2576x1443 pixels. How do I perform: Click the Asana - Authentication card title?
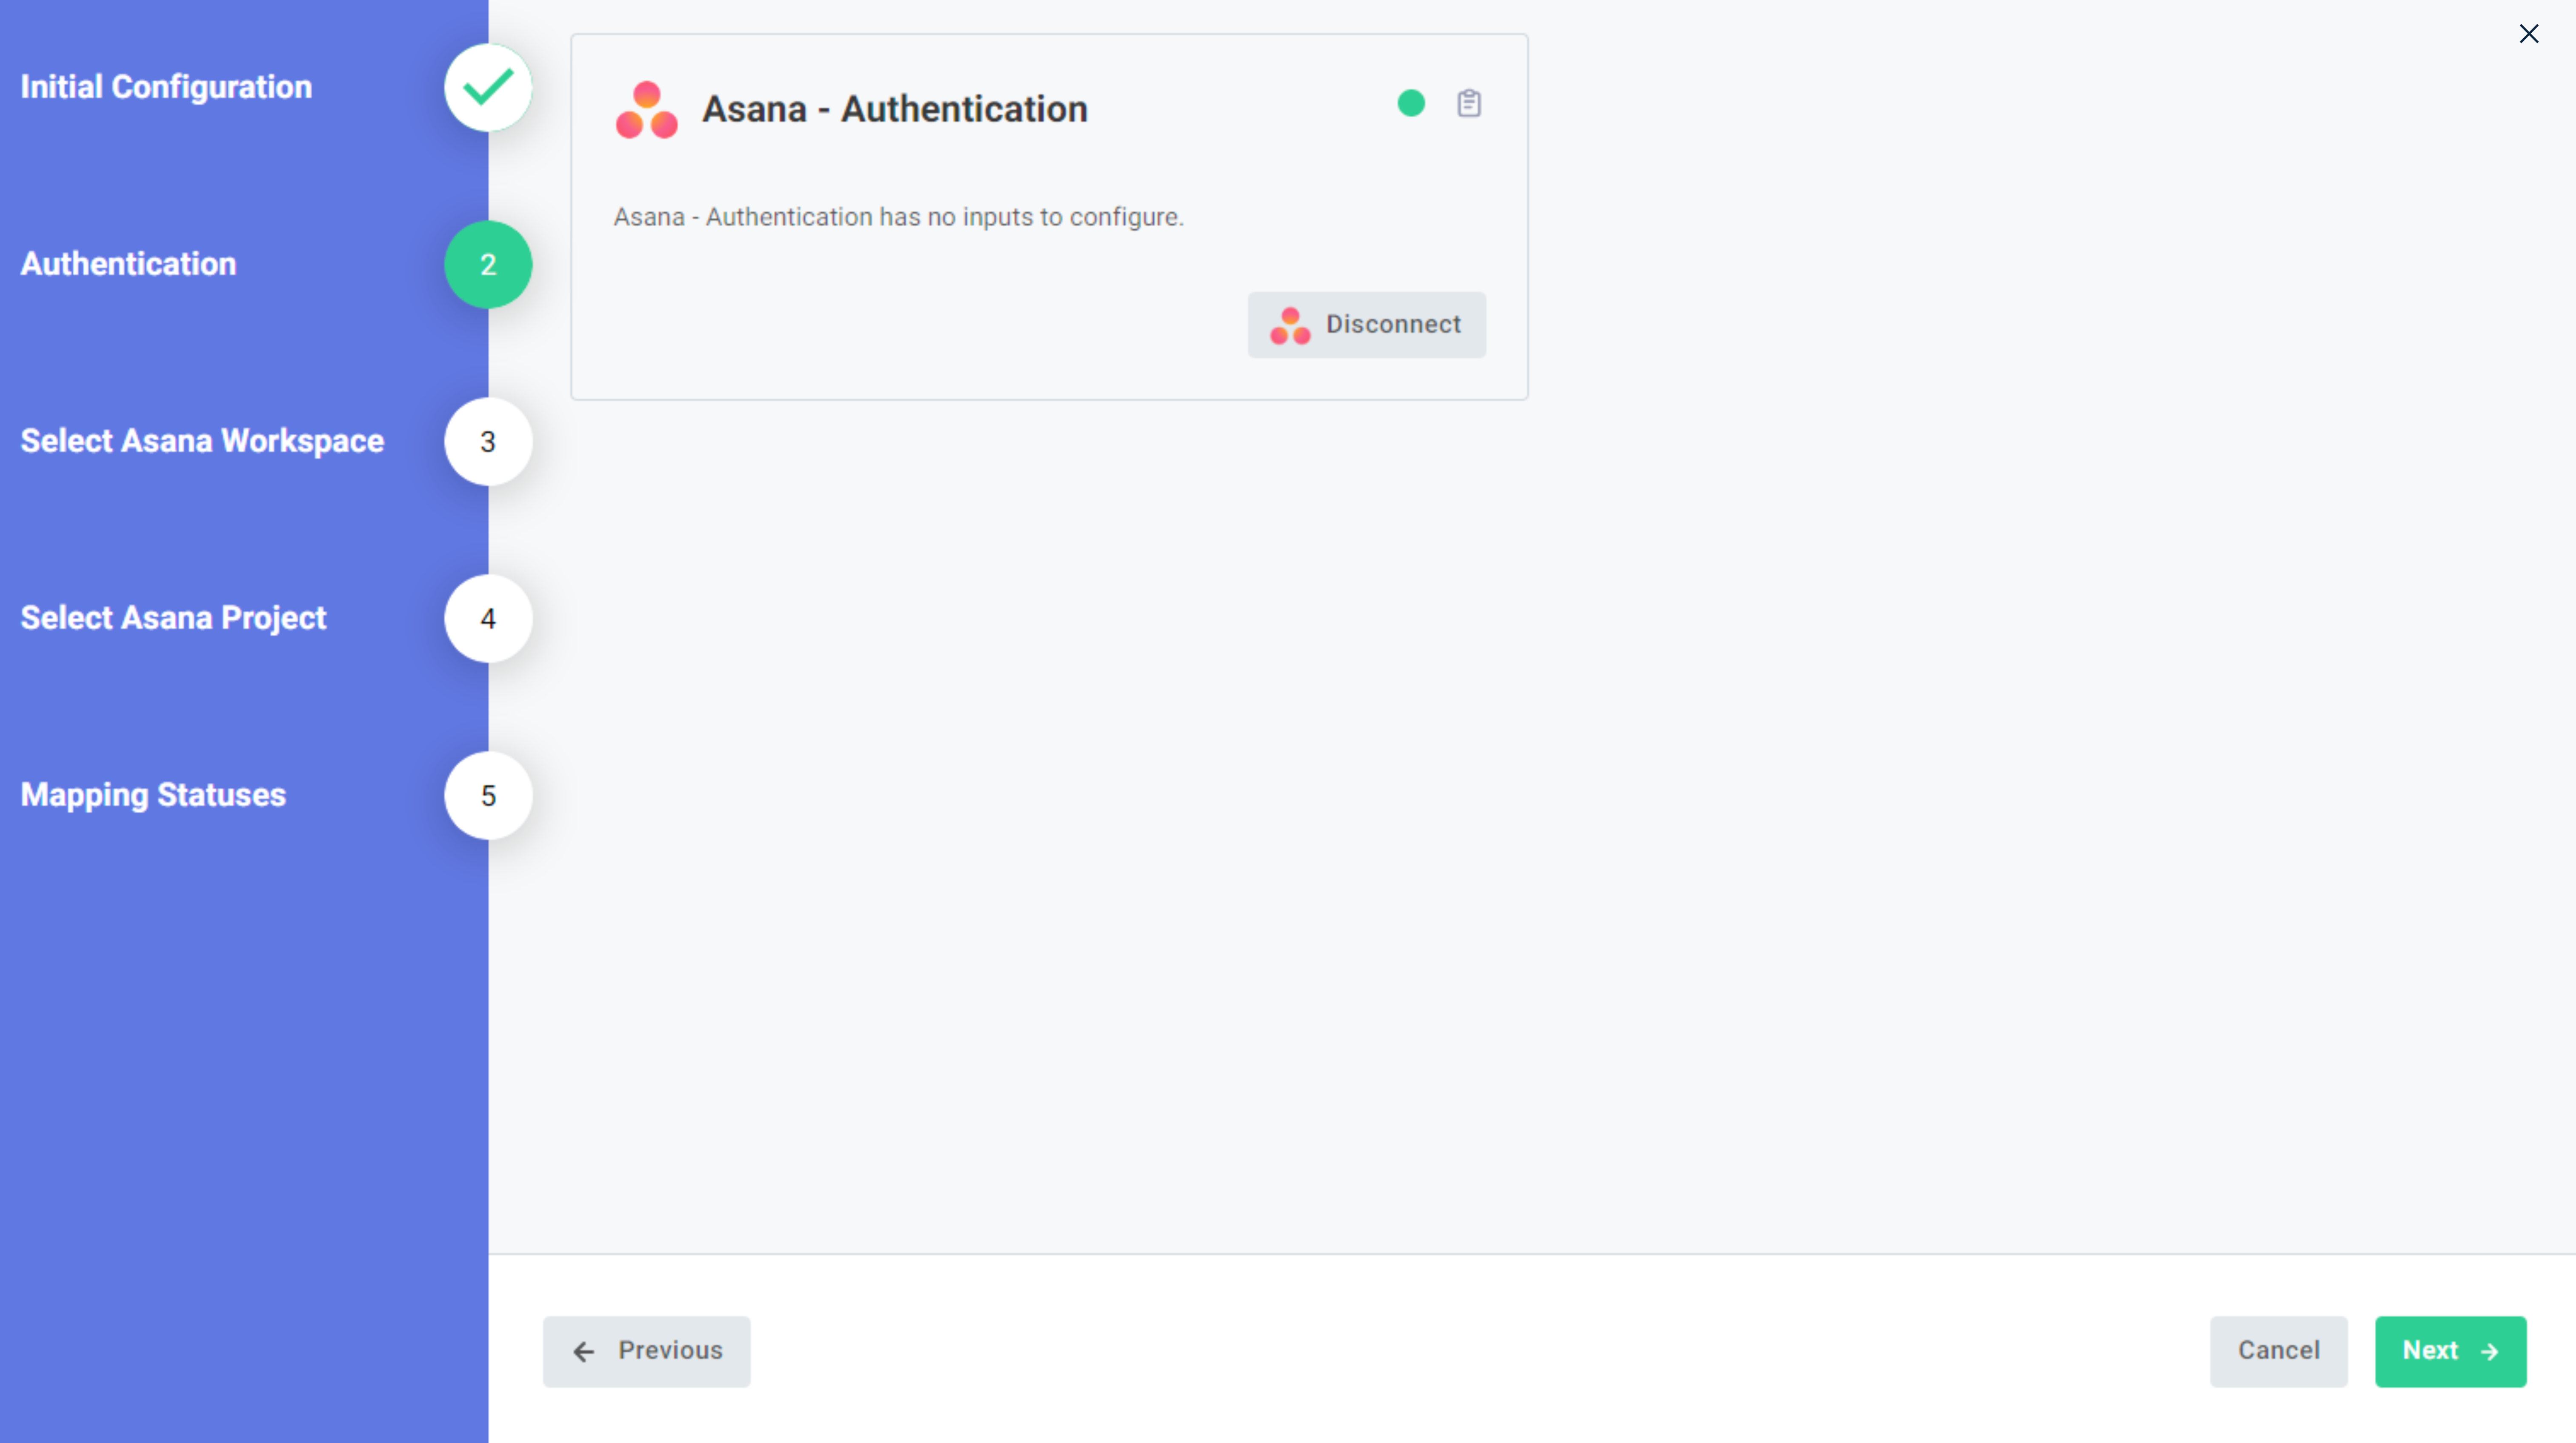tap(895, 109)
